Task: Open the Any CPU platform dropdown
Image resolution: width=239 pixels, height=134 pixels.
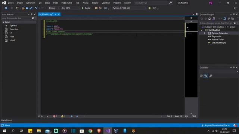Action: [x=71, y=8]
